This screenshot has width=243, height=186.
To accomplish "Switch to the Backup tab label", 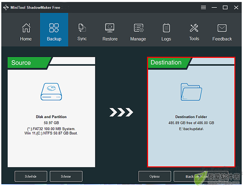I will point(54,39).
